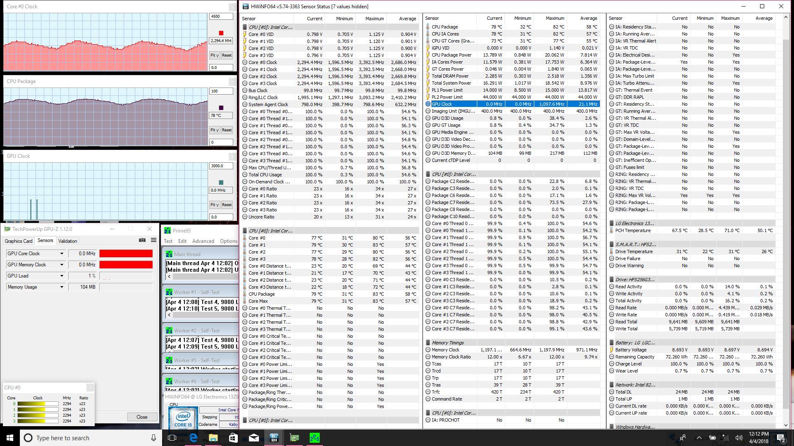Open File Explorer from the taskbar

click(213, 438)
